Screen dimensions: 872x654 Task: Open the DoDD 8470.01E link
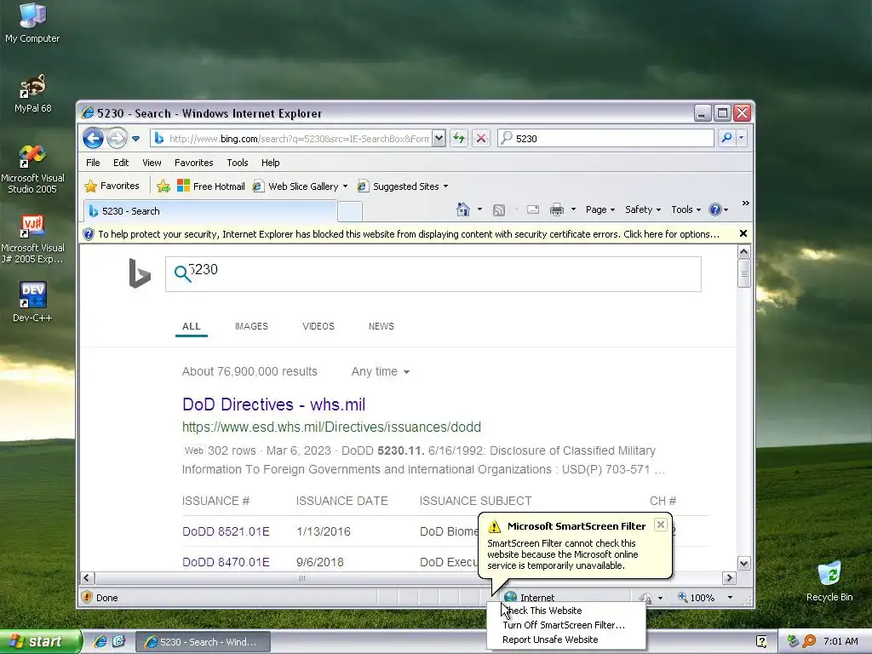pyautogui.click(x=226, y=562)
